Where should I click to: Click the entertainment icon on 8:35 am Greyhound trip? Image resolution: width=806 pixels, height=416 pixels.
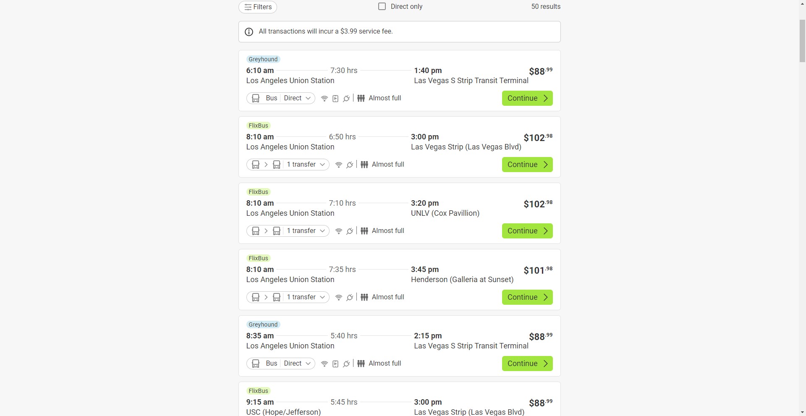point(335,364)
